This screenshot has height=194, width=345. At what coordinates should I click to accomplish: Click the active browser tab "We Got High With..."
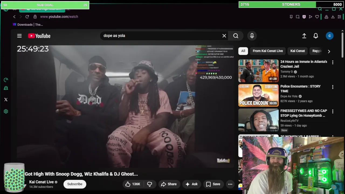pos(42,10)
